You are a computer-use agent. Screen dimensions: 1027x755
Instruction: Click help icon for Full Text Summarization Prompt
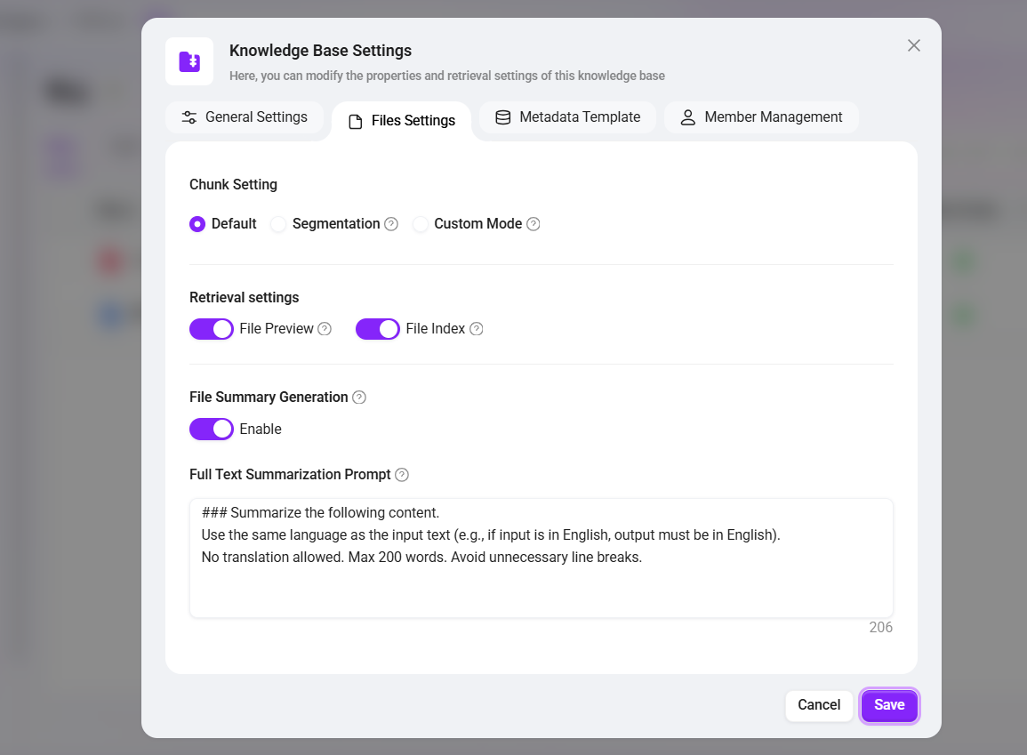coord(402,475)
